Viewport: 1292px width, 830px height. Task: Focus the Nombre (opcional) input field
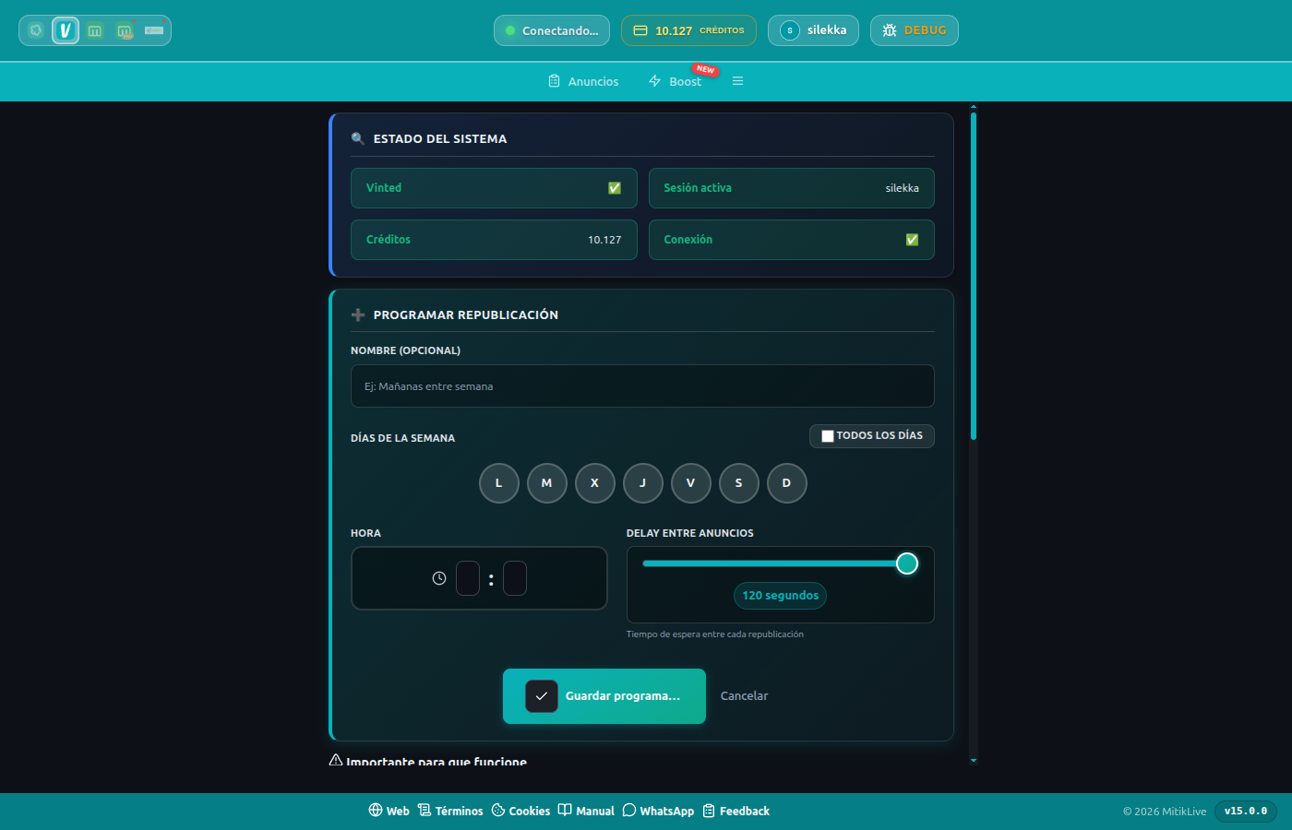[642, 386]
